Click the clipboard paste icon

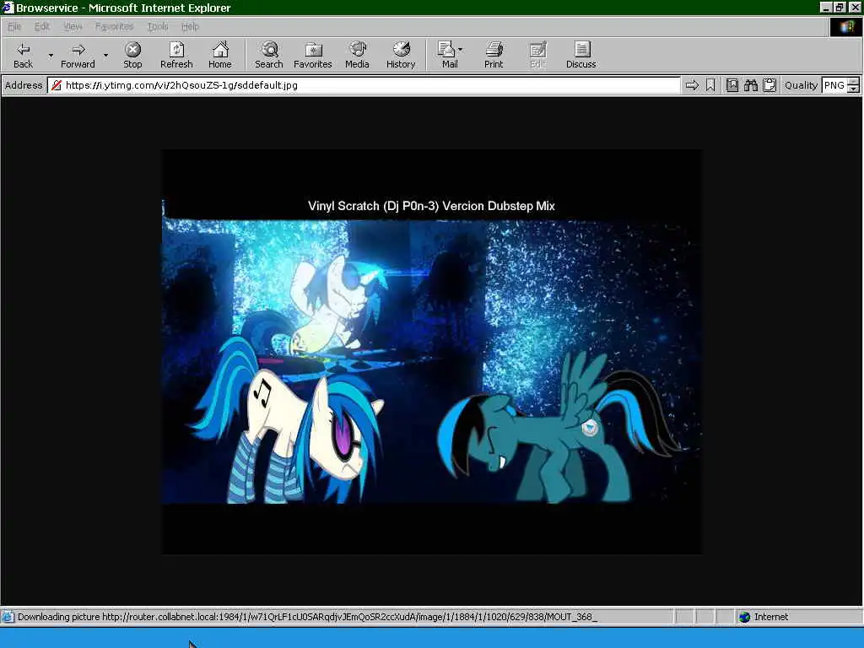[x=769, y=85]
